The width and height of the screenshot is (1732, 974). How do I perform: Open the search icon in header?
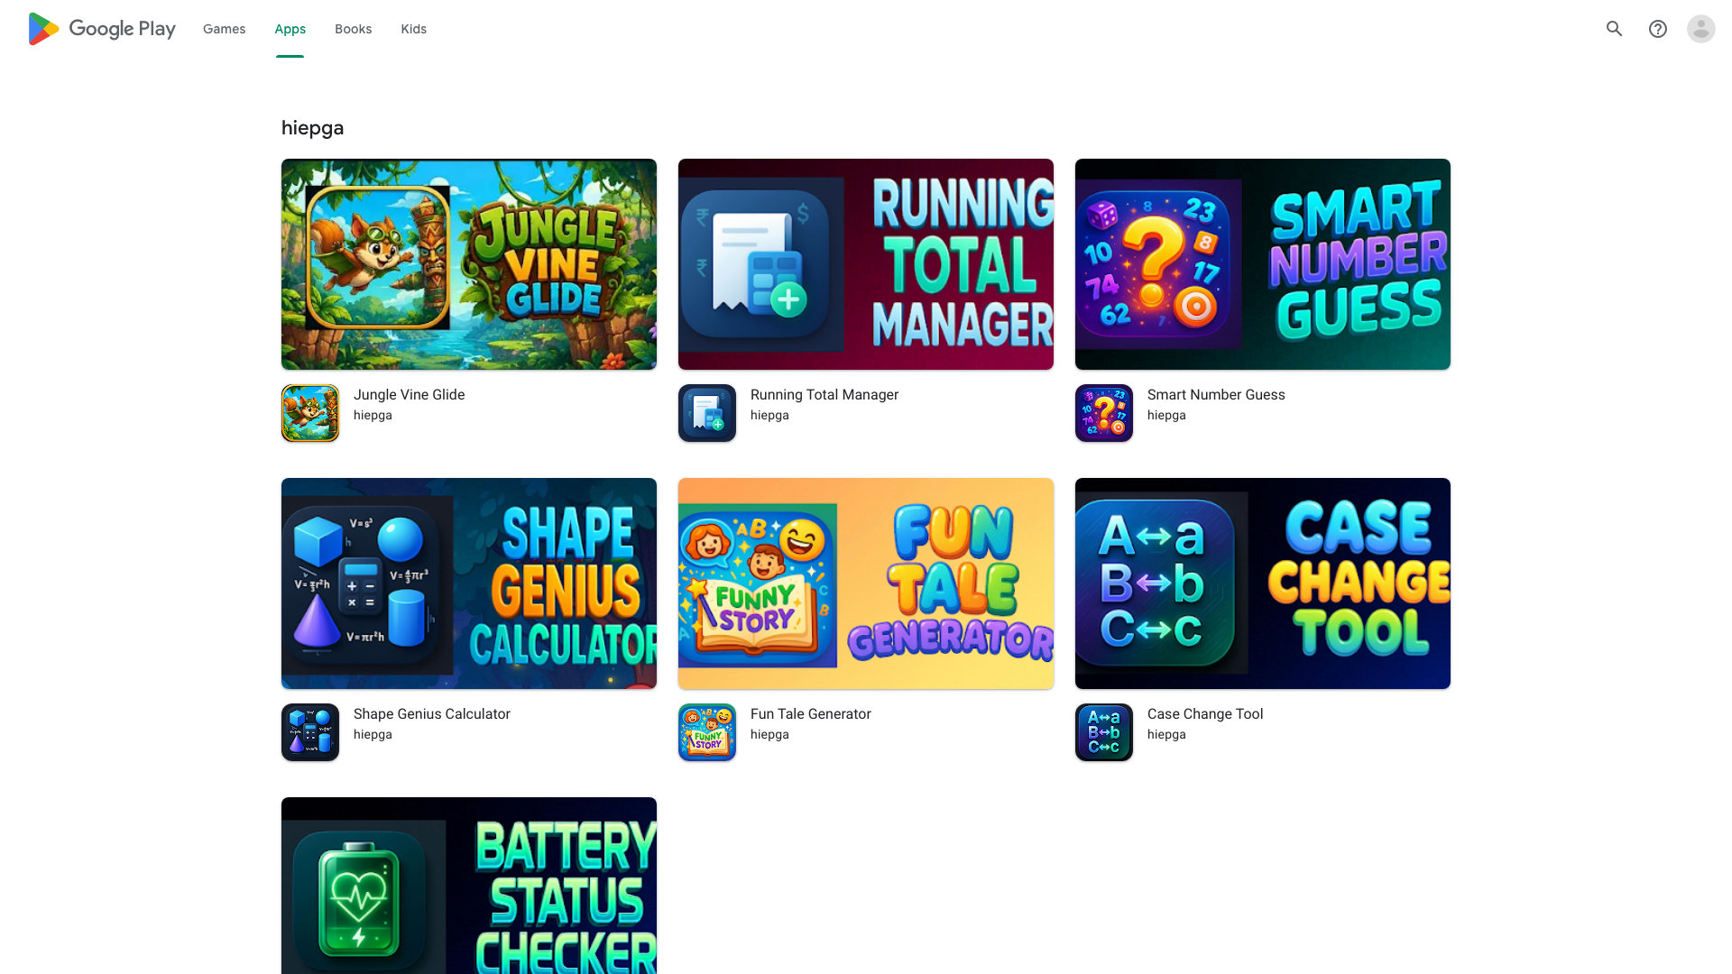pyautogui.click(x=1615, y=29)
